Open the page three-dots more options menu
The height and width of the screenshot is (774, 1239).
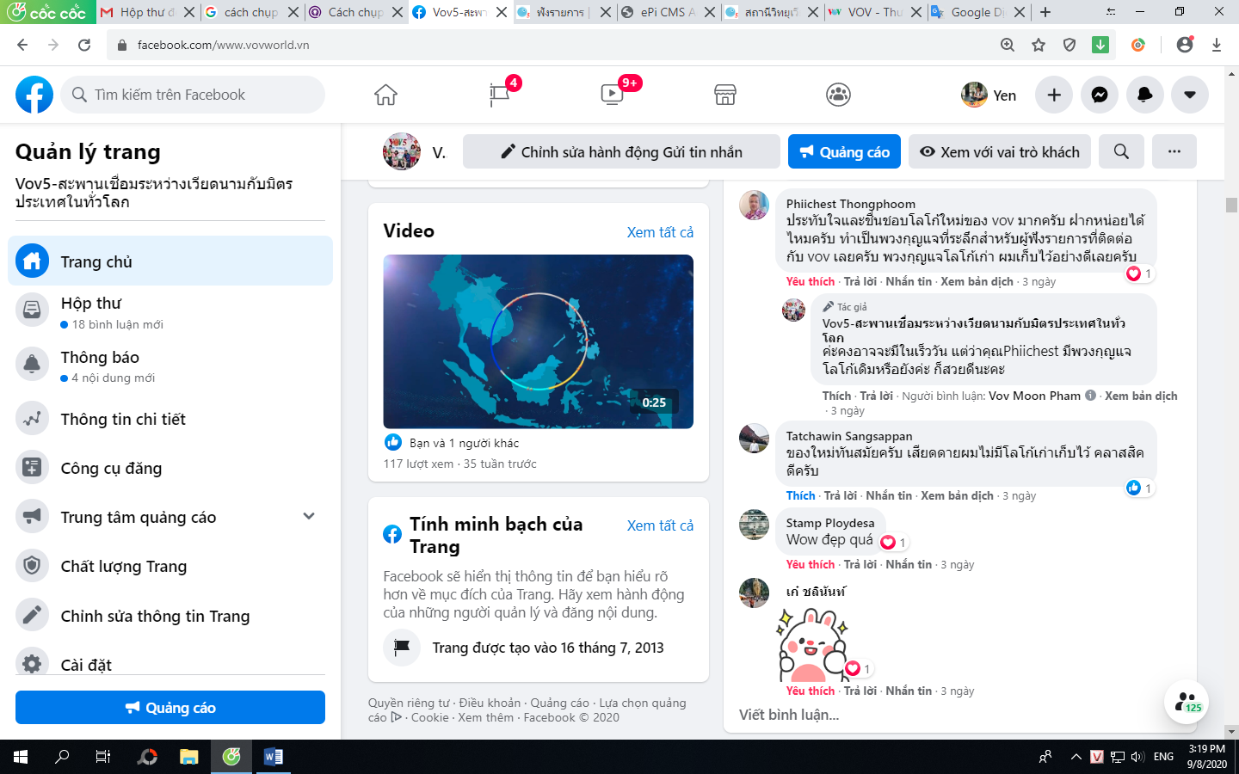pyautogui.click(x=1174, y=151)
